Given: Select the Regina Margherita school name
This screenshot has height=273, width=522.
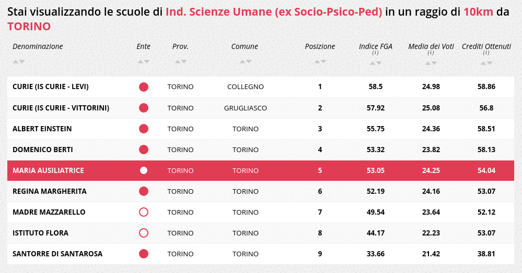Looking at the screenshot, I should tap(49, 191).
